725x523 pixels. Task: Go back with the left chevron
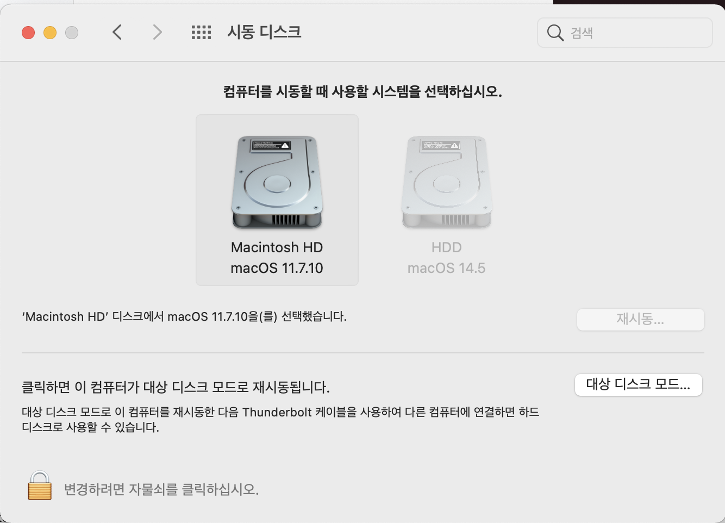click(117, 32)
